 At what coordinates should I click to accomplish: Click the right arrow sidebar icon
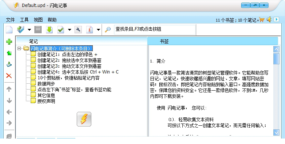coord(9,123)
